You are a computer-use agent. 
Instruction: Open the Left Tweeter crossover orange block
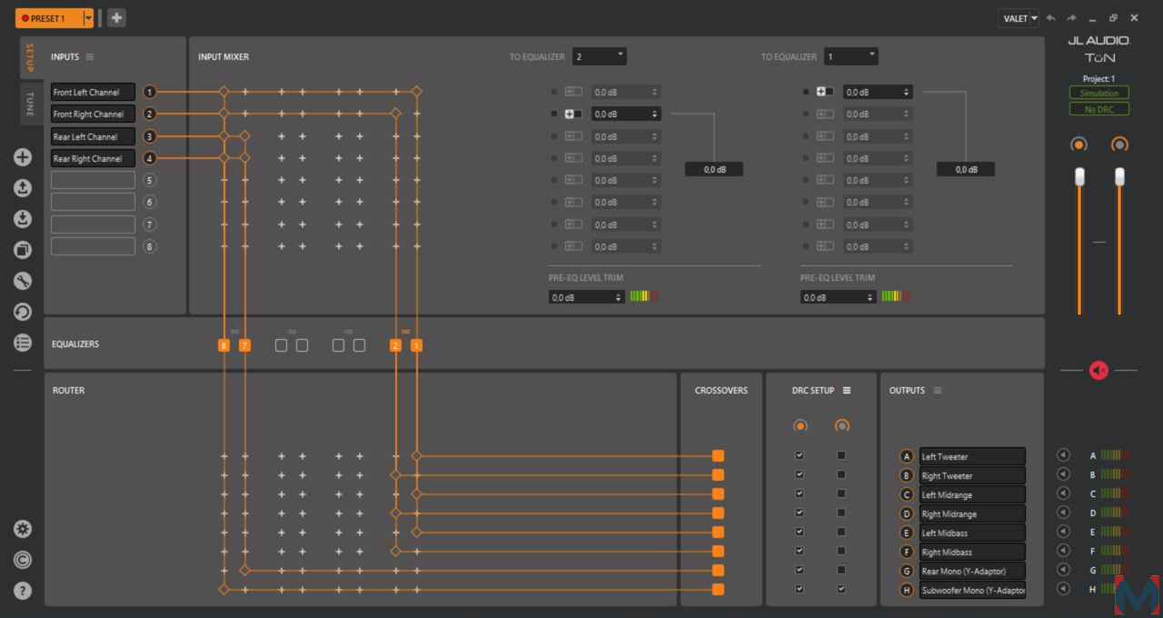[x=718, y=456]
